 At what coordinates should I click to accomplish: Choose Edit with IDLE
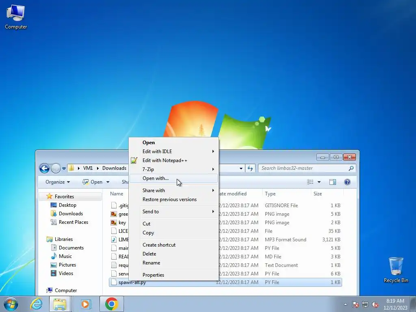point(173,152)
